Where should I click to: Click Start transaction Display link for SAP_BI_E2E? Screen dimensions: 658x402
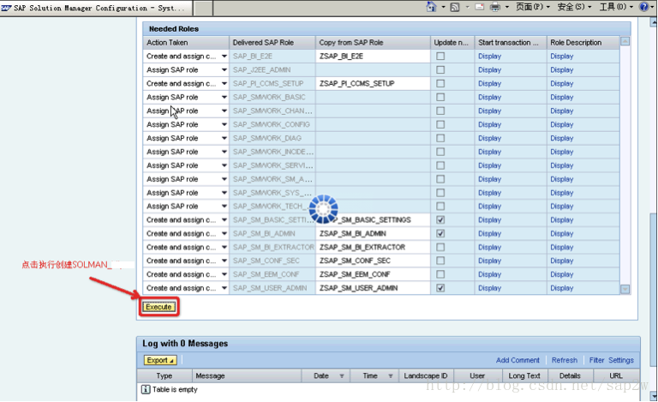tap(489, 57)
